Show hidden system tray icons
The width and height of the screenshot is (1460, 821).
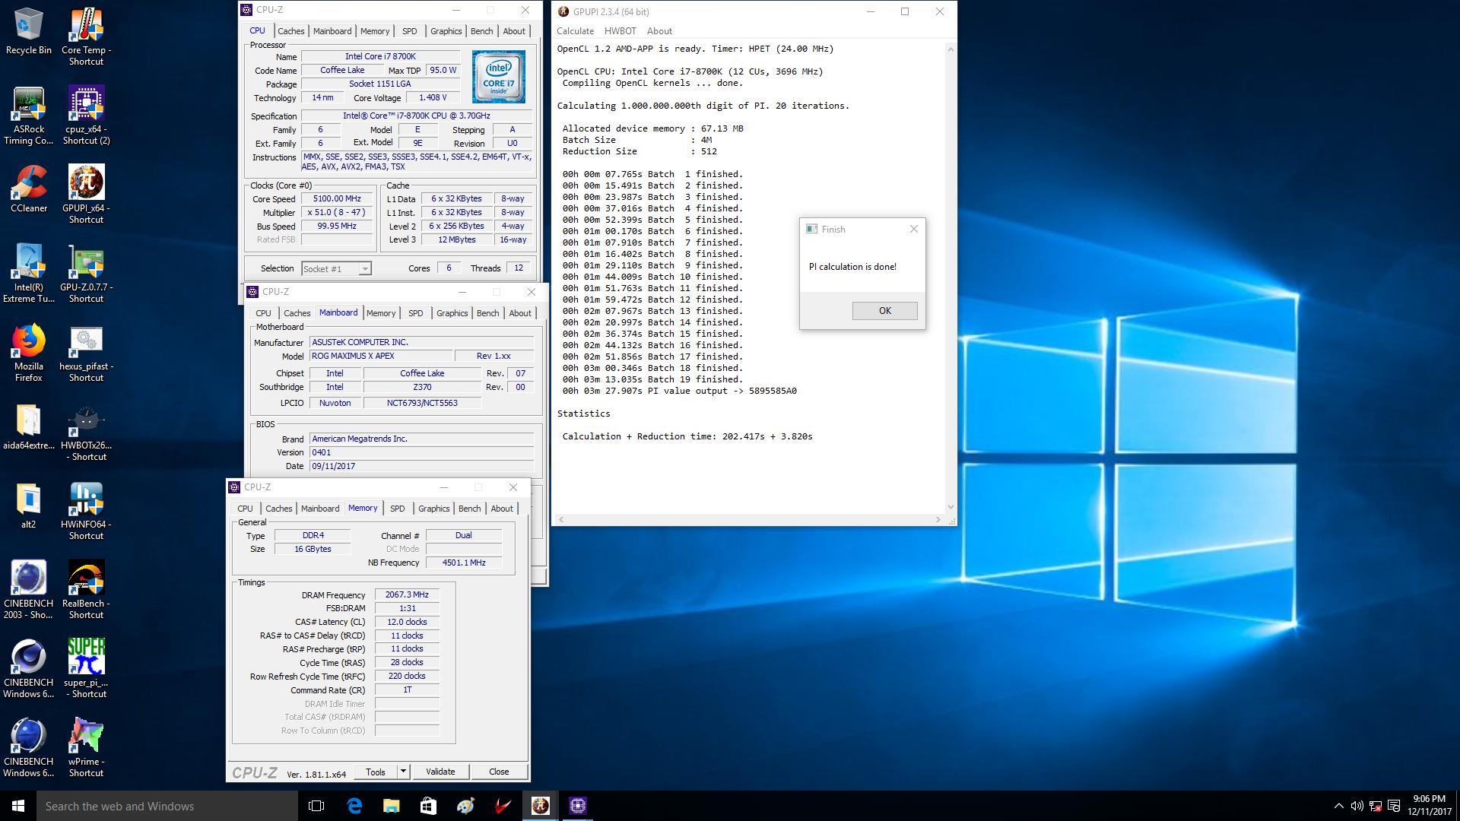pos(1338,806)
